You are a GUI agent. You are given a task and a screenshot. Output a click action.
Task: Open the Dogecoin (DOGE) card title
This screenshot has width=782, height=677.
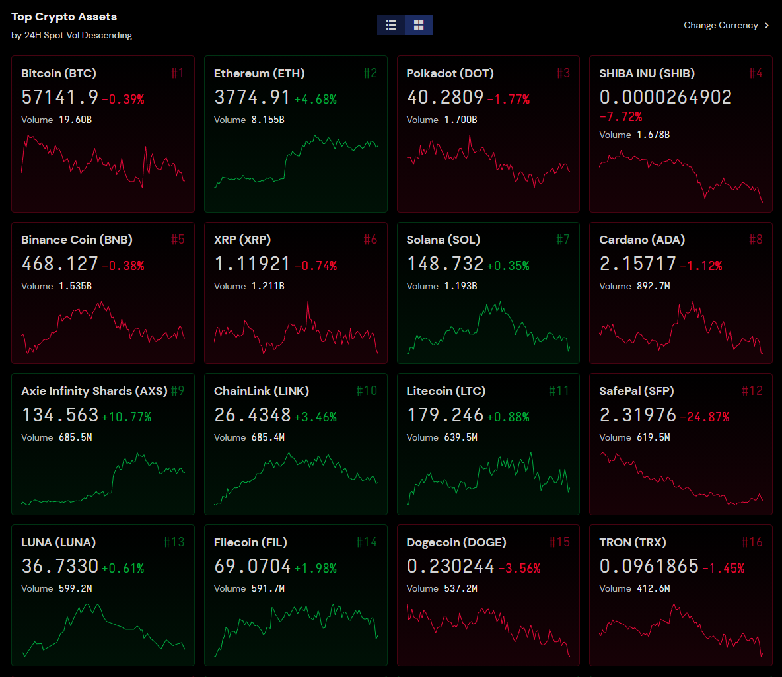point(456,542)
